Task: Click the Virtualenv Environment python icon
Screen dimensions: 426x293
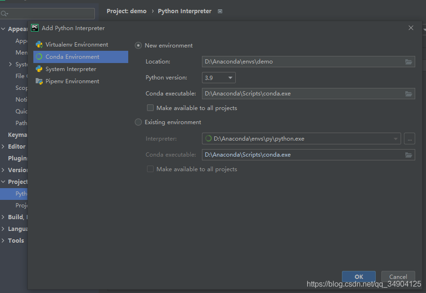Action: pyautogui.click(x=39, y=45)
